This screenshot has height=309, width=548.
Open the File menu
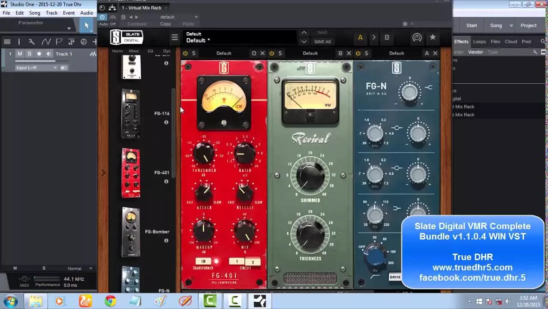click(x=6, y=13)
